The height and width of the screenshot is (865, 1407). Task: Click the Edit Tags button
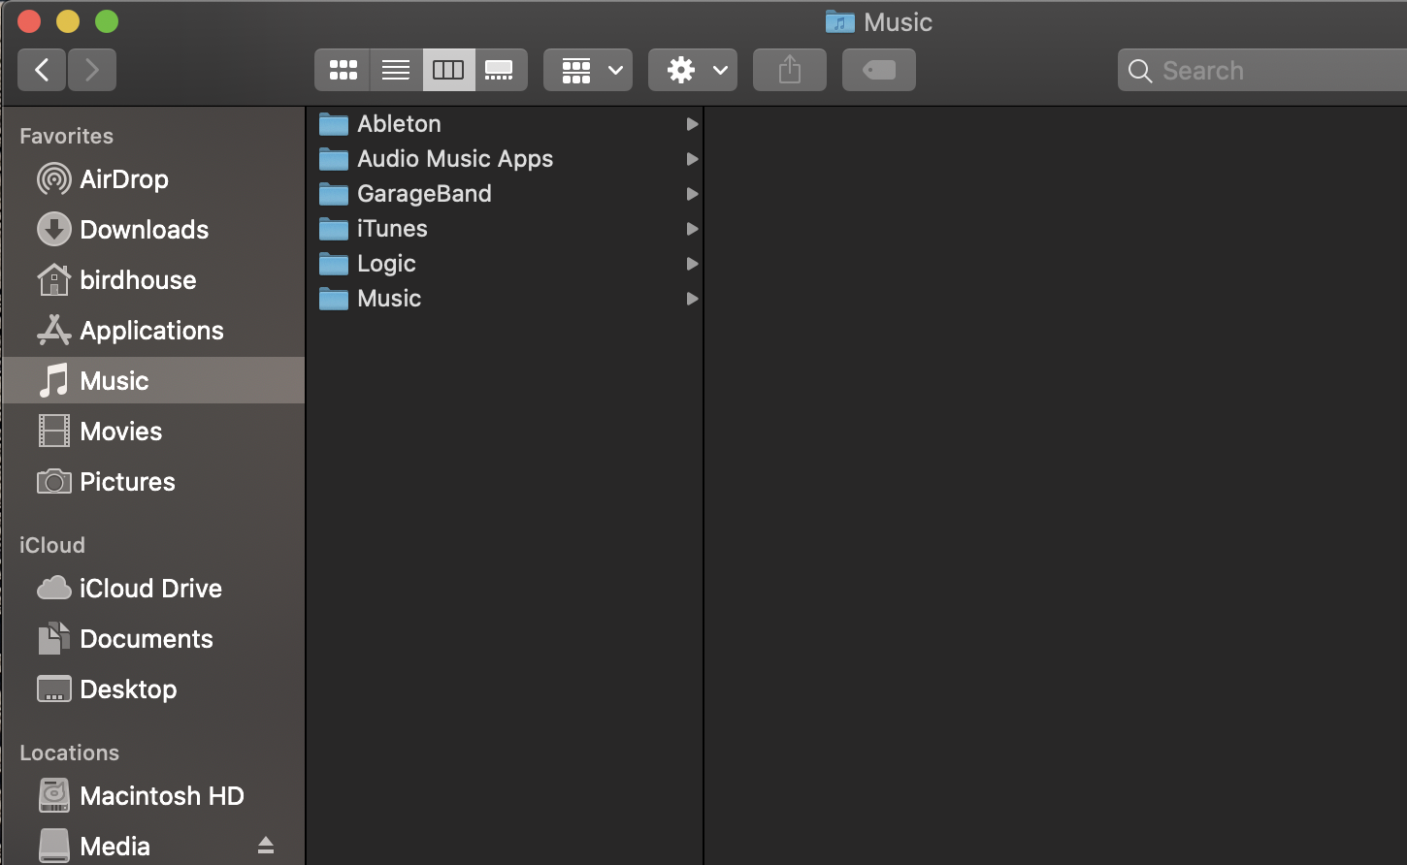click(x=879, y=70)
